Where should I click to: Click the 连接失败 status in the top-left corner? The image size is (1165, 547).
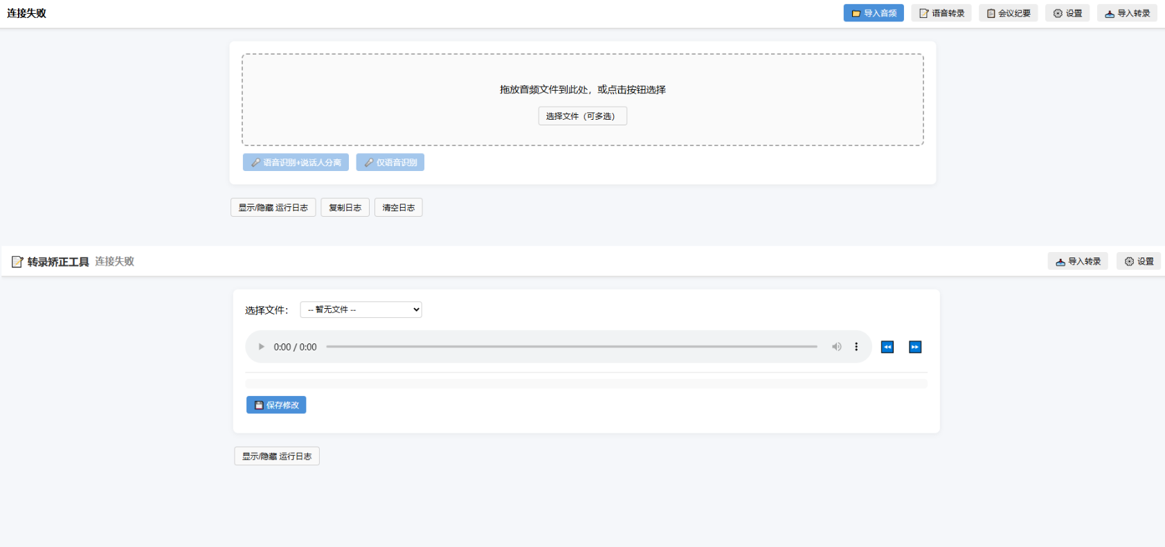coord(27,13)
